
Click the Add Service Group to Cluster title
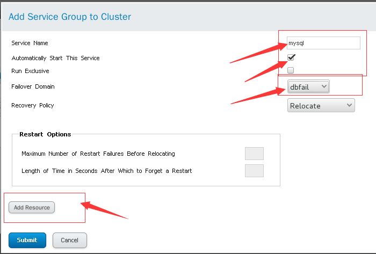[x=70, y=17]
